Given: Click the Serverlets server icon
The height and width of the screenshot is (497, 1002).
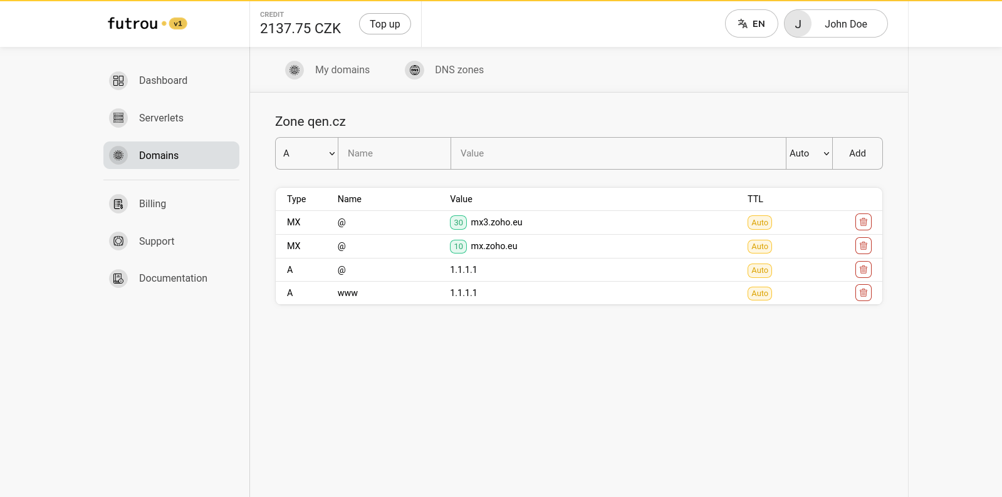Looking at the screenshot, I should [x=118, y=118].
